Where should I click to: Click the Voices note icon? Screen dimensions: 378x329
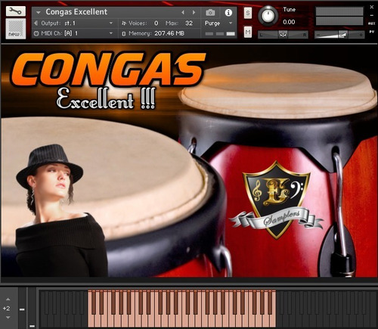124,23
